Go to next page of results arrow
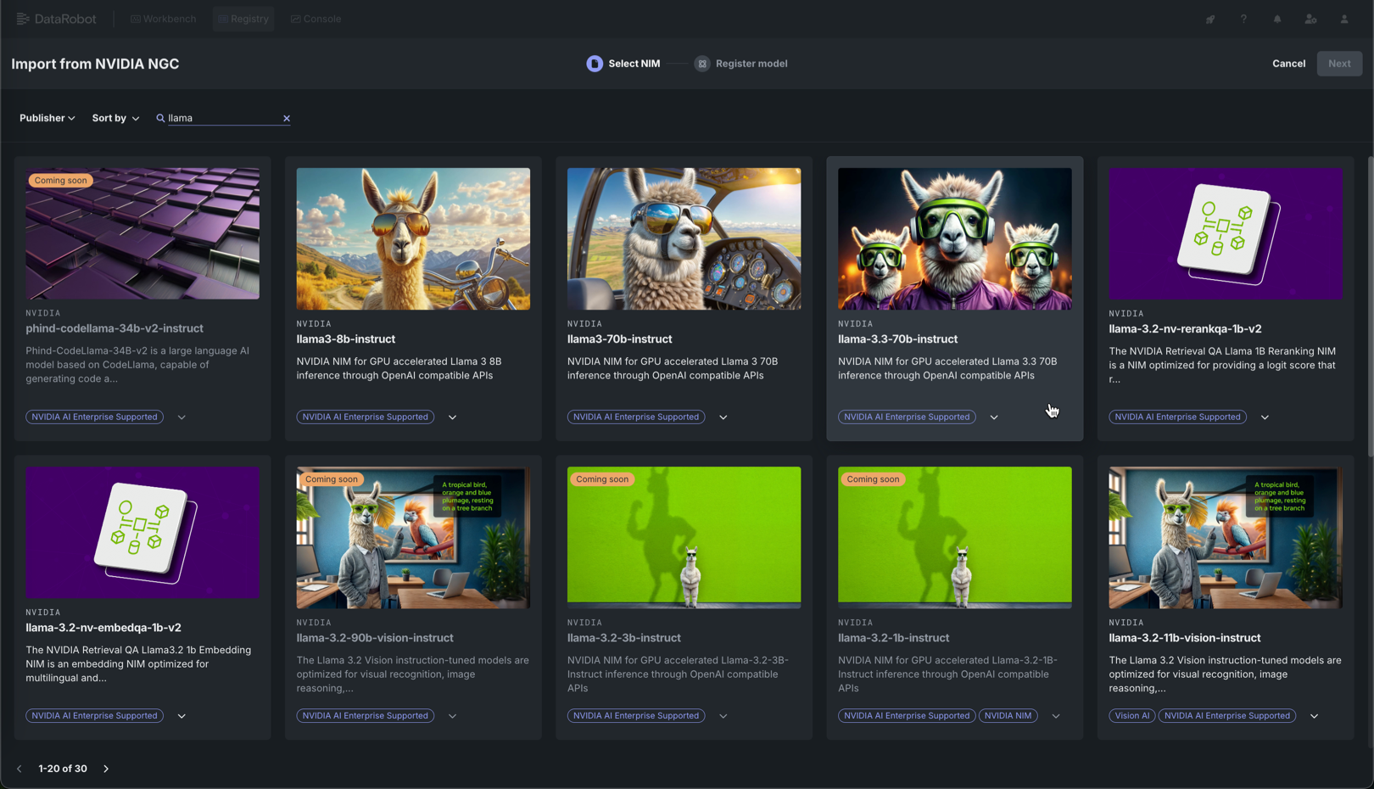The height and width of the screenshot is (789, 1374). (106, 769)
